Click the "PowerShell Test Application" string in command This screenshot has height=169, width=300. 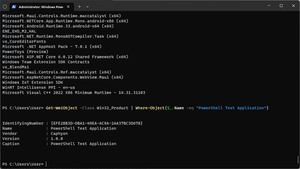point(231,108)
